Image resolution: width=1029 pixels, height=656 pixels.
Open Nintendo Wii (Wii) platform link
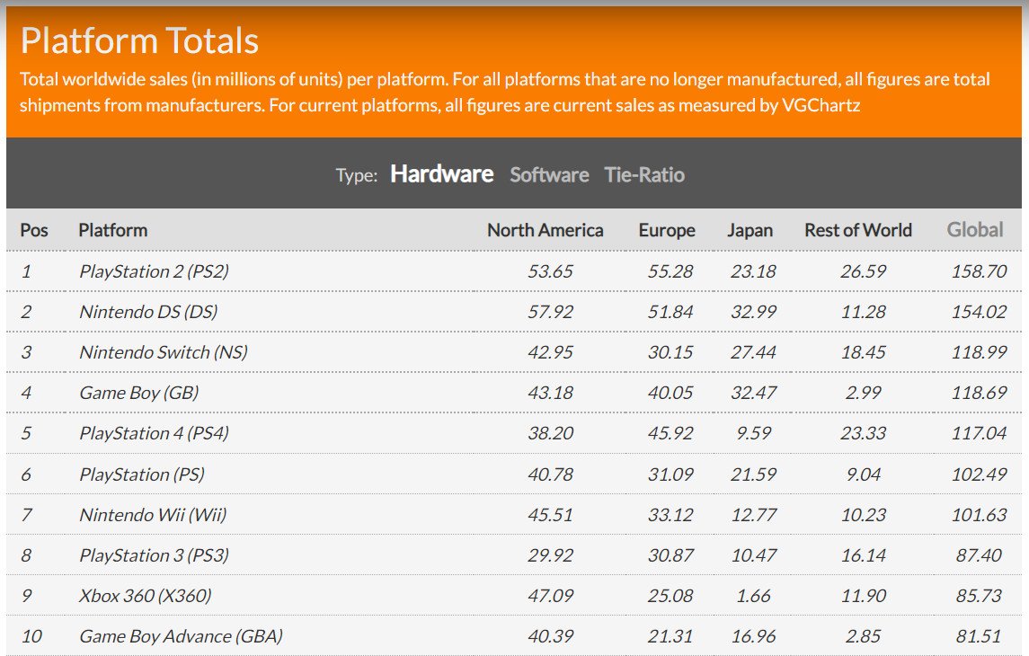tap(153, 515)
